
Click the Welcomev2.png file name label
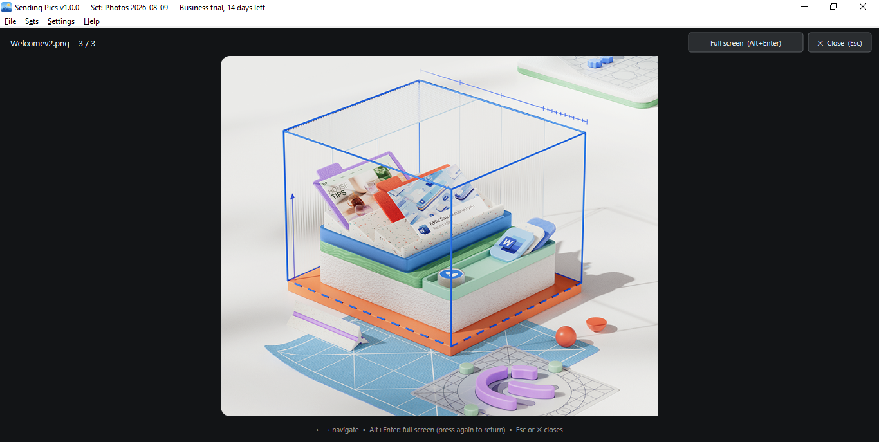(x=40, y=44)
